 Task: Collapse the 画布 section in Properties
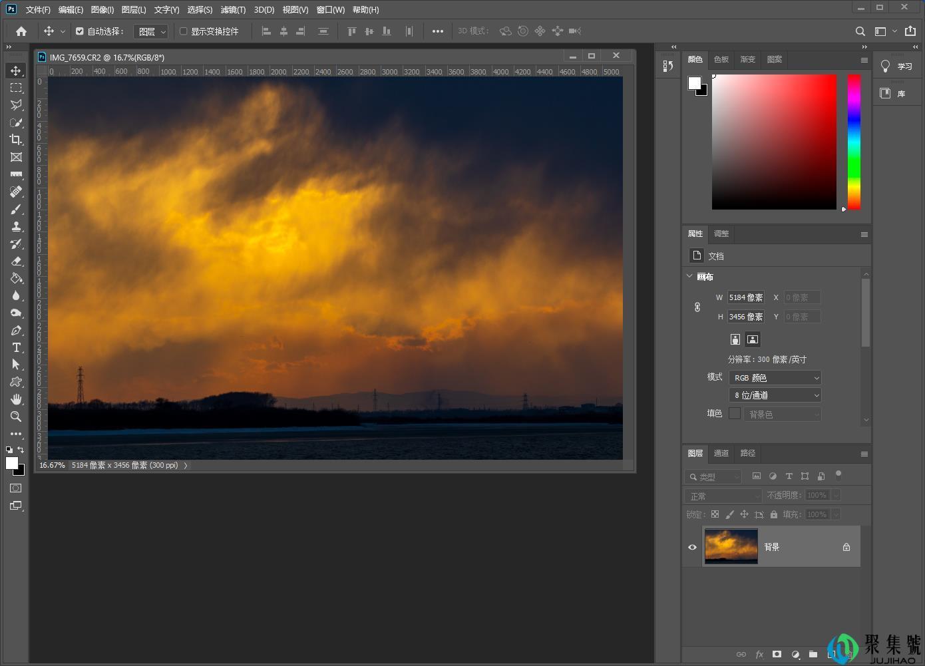(690, 276)
